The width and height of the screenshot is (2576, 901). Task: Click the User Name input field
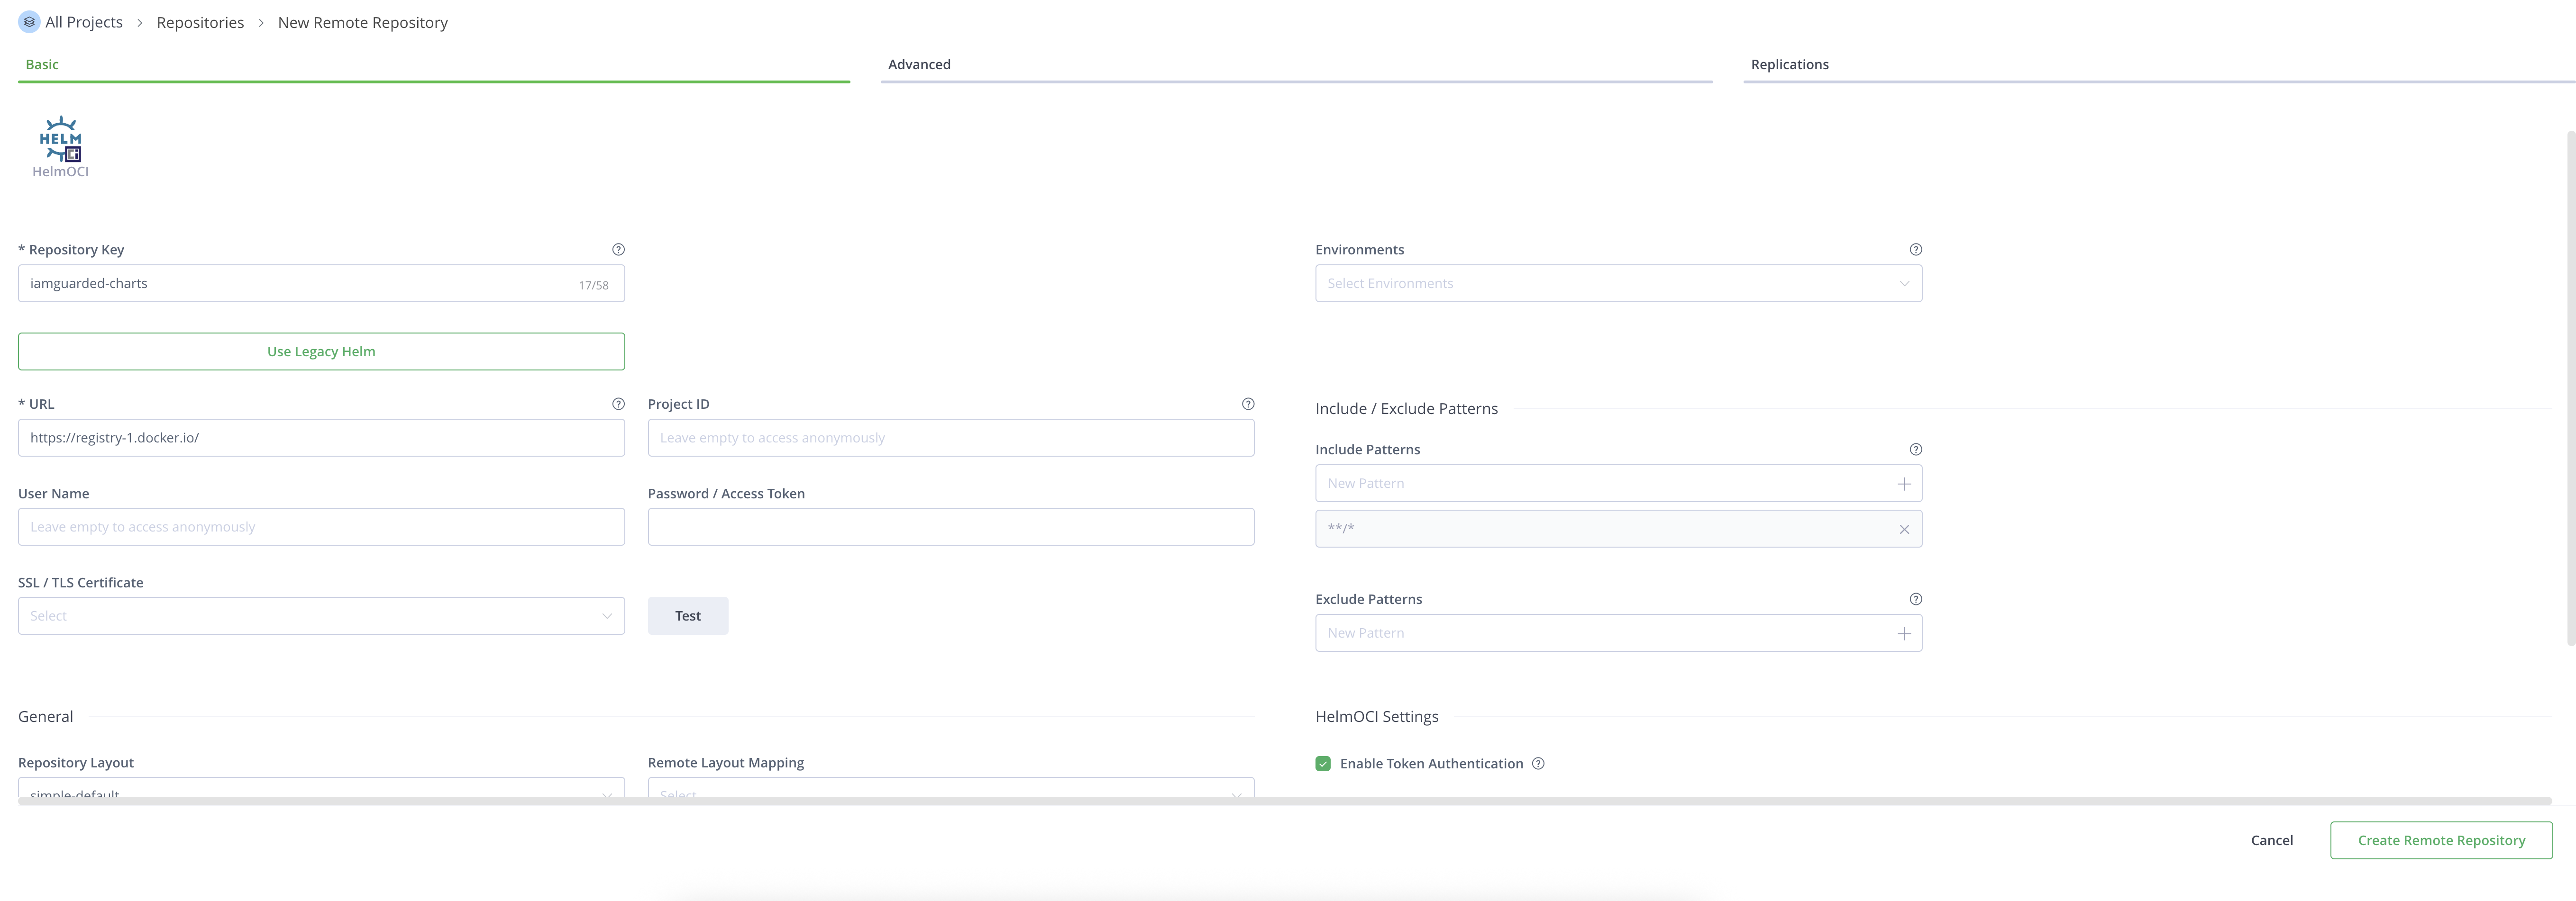[320, 526]
